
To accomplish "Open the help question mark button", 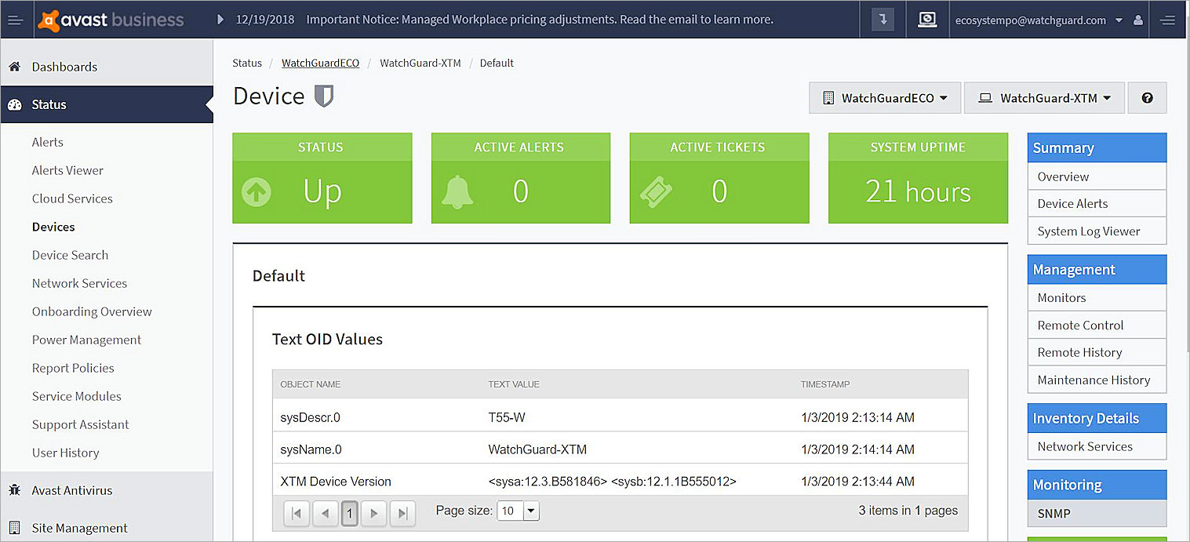I will point(1147,97).
